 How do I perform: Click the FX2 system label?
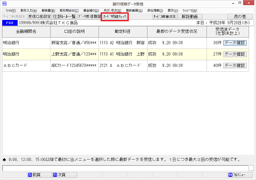pyautogui.click(x=10, y=23)
